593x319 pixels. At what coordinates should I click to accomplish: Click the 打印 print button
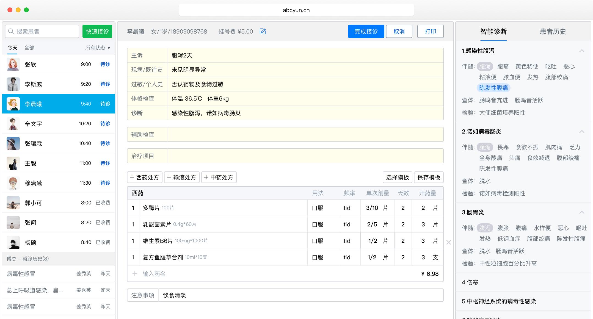pos(430,31)
